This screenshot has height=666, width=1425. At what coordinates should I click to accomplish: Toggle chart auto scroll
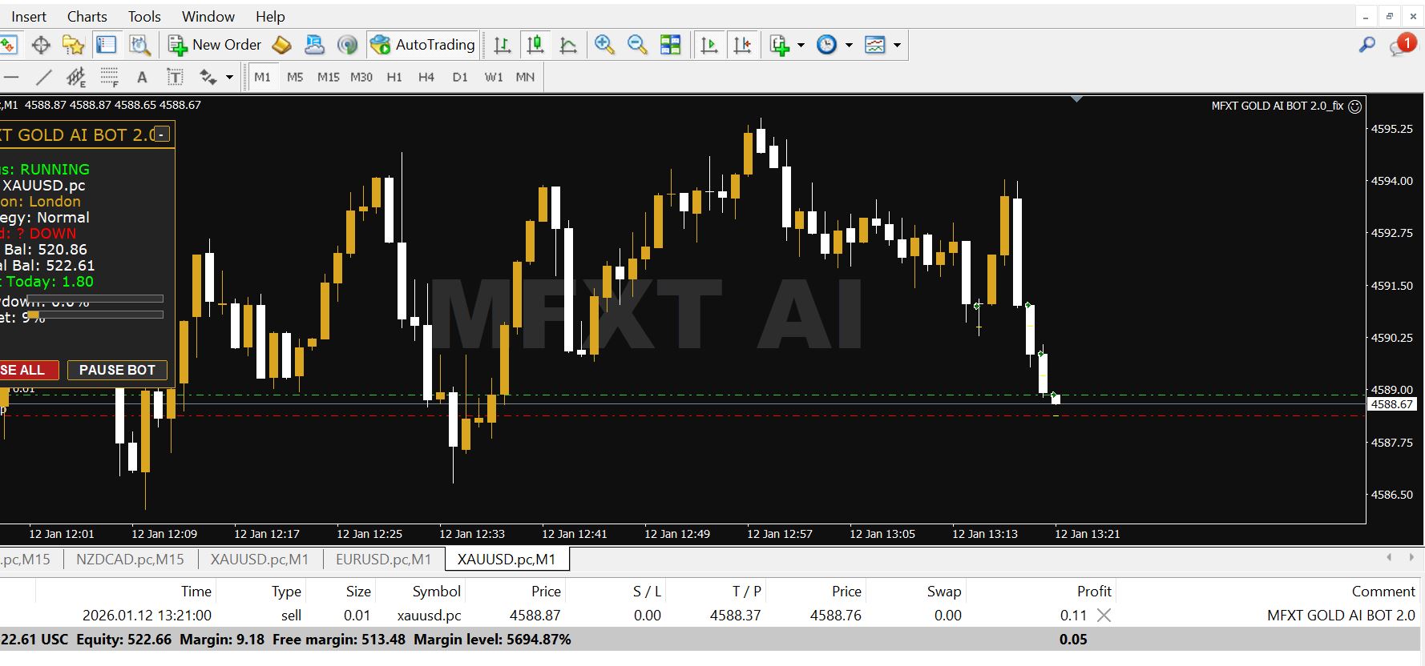pos(709,46)
